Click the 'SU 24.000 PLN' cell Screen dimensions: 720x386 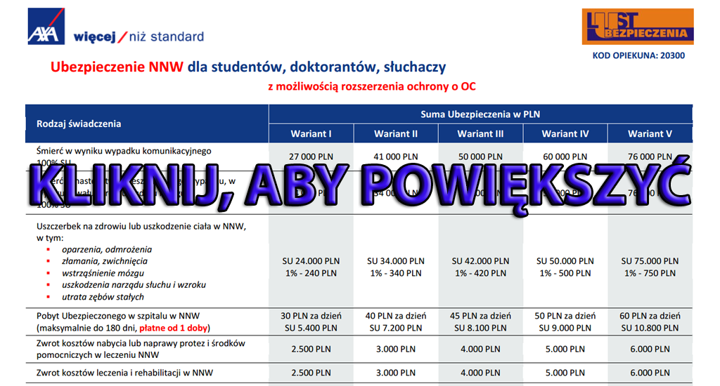[x=311, y=261]
